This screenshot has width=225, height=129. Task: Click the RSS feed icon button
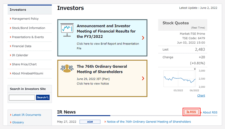(x=192, y=112)
